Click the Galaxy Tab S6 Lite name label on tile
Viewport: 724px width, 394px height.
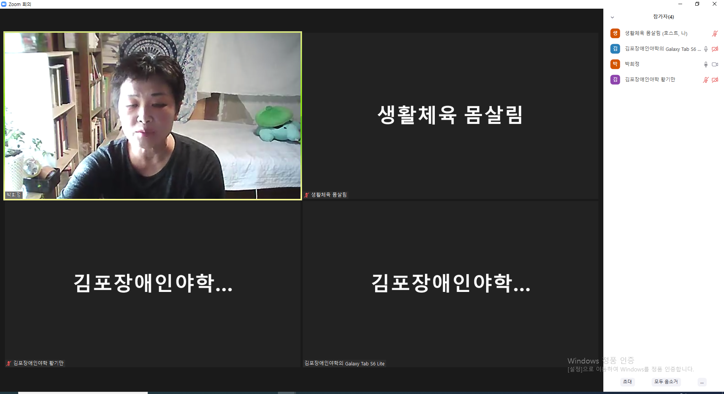click(345, 363)
